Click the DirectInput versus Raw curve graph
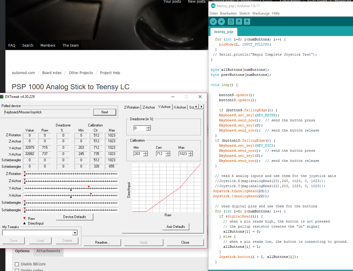Image resolution: width=353 pixels, height=271 pixels. point(166,188)
